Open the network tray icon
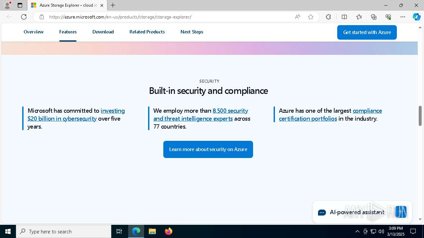 [373, 231]
